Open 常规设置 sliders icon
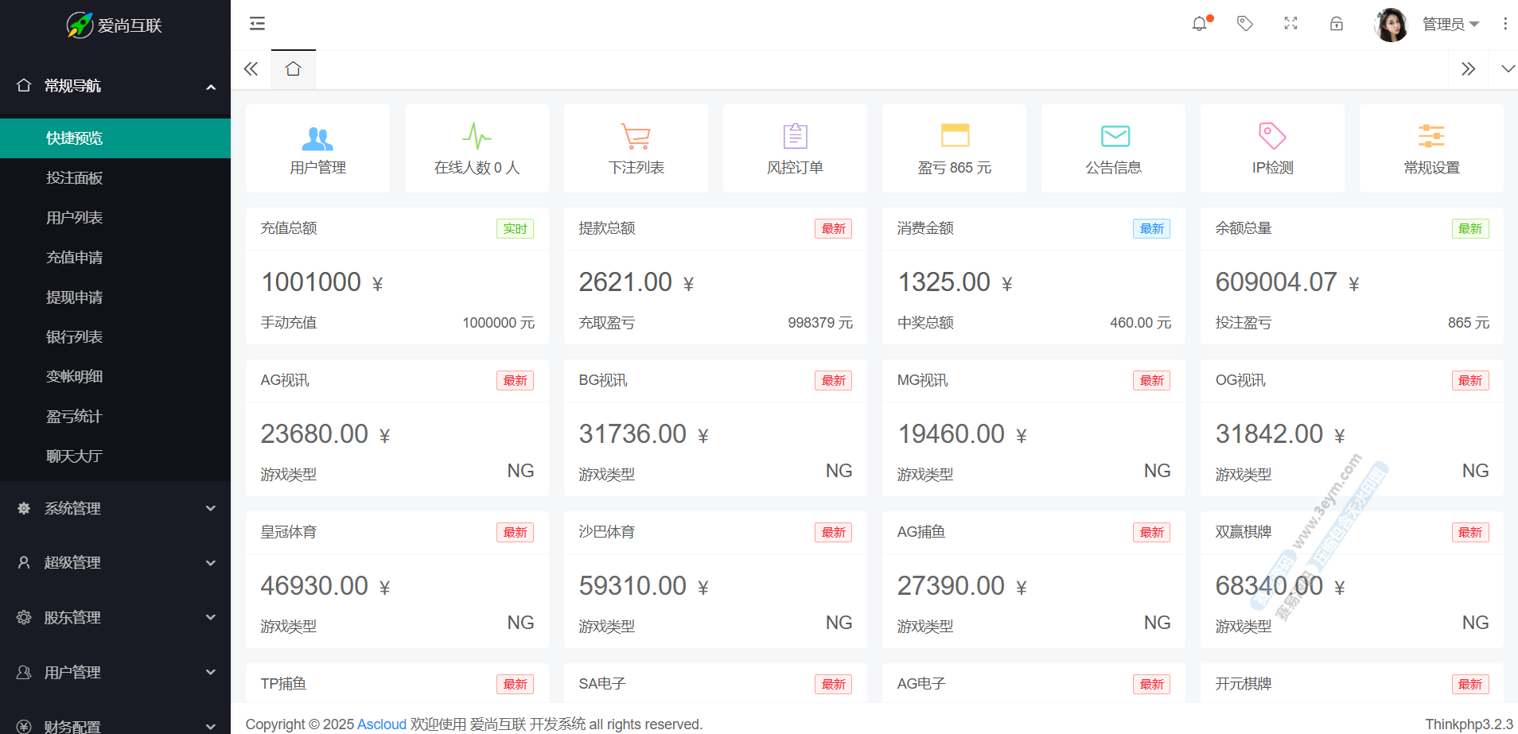The width and height of the screenshot is (1518, 734). (x=1431, y=136)
